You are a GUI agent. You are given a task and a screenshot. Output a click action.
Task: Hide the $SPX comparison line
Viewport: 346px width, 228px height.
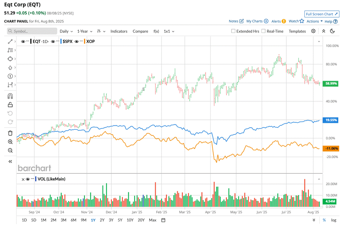pyautogui.click(x=53, y=41)
